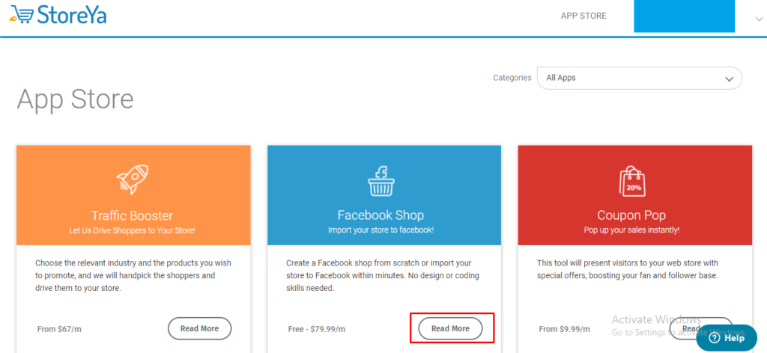Click the Traffic Booster card title

pyautogui.click(x=132, y=215)
